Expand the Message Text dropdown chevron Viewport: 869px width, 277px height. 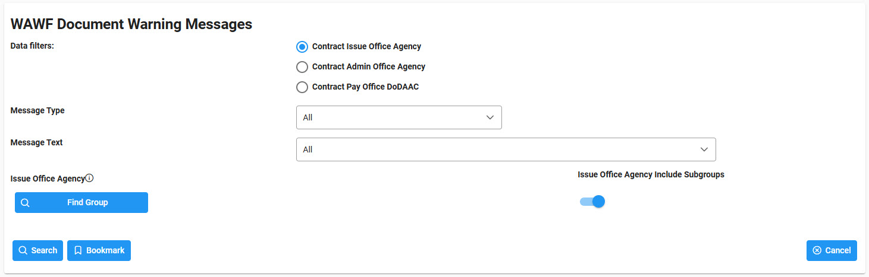pyautogui.click(x=704, y=149)
